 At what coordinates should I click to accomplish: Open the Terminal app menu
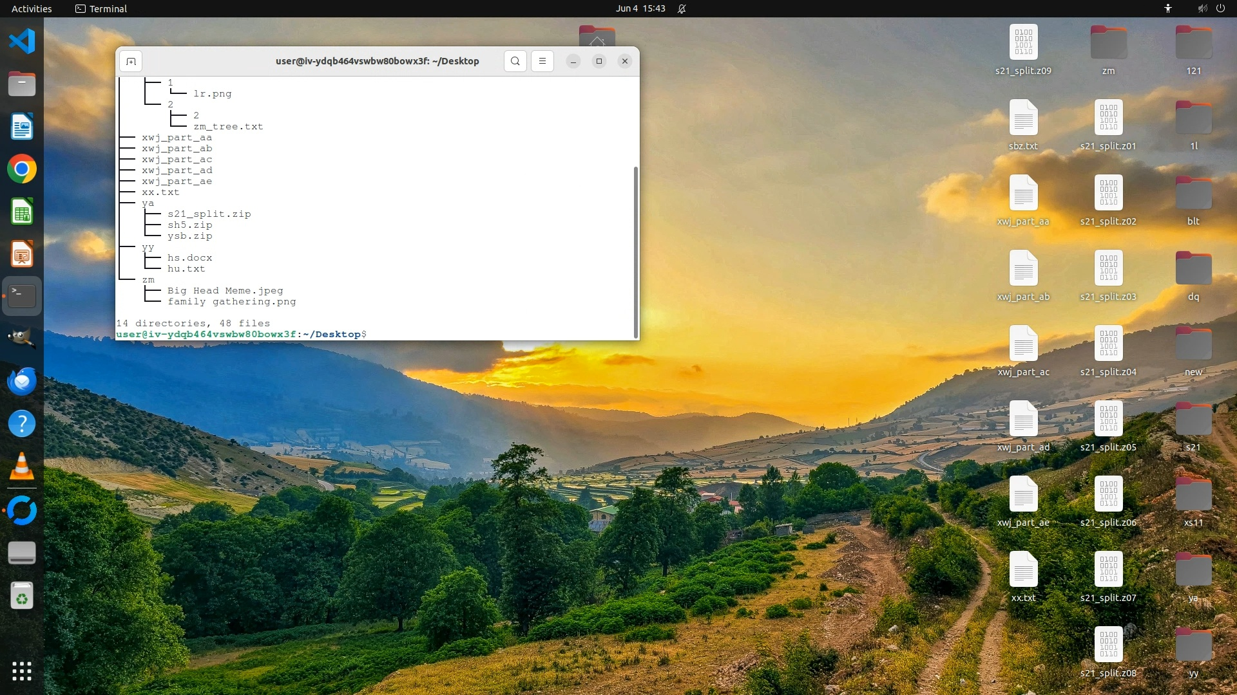pos(101,8)
